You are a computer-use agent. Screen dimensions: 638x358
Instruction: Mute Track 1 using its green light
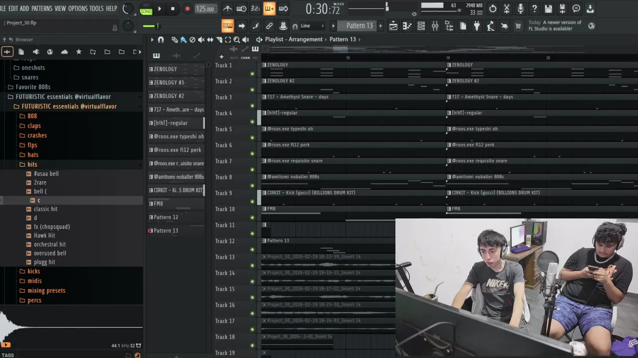tap(252, 74)
